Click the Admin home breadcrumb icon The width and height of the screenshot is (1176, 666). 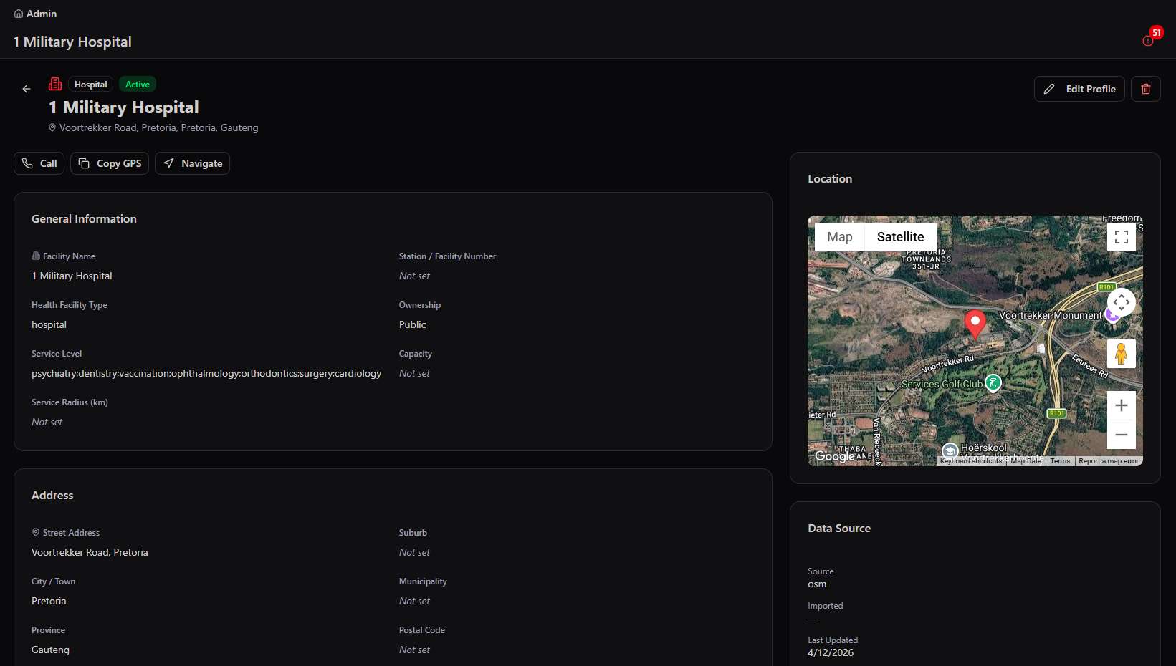pos(19,14)
